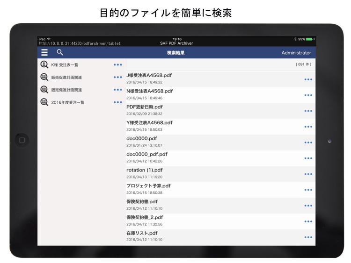The image size is (351, 263).
Task: Select the K様 受注表一覧 saved search icon
Action: [44, 64]
